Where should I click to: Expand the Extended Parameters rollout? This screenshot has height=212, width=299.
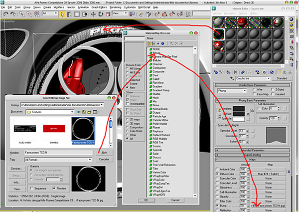coord(253,150)
